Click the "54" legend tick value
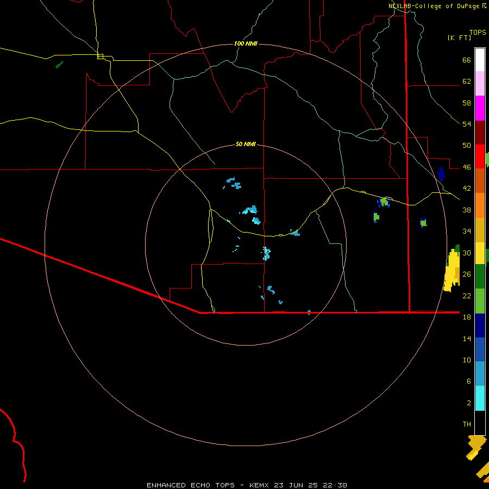The height and width of the screenshot is (489, 489). coord(467,124)
